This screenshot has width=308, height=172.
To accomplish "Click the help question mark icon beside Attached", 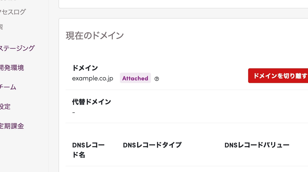I will point(156,79).
